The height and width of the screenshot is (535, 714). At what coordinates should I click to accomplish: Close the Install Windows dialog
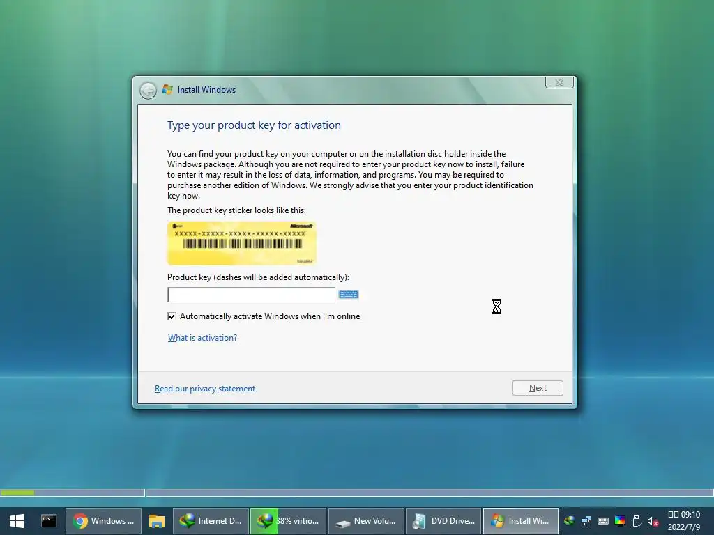click(560, 82)
